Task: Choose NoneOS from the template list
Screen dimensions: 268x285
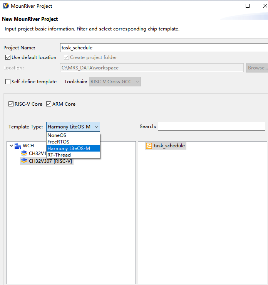Action: pos(73,135)
